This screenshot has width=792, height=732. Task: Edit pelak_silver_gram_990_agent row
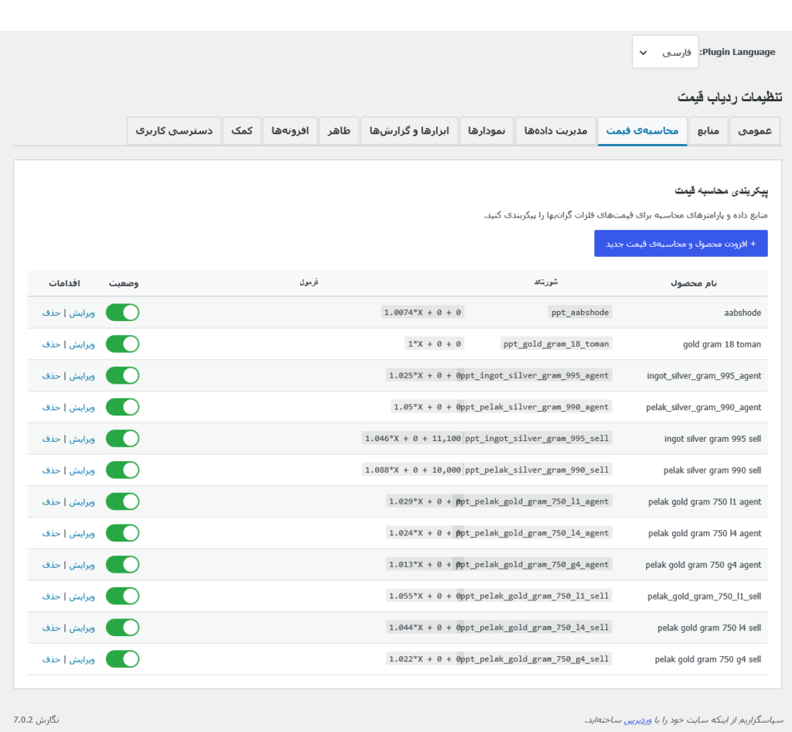click(x=82, y=407)
